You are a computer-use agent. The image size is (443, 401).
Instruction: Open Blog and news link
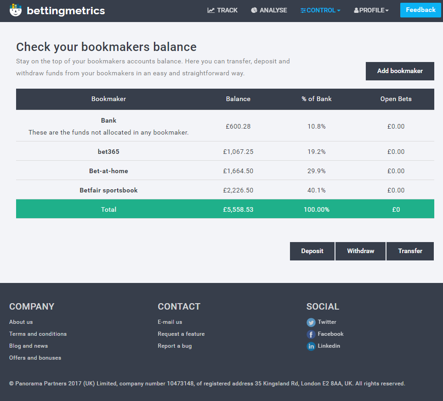point(28,346)
